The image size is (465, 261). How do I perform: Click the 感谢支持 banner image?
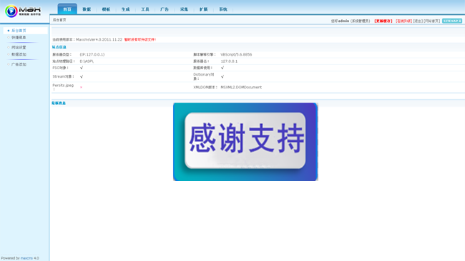coord(245,142)
